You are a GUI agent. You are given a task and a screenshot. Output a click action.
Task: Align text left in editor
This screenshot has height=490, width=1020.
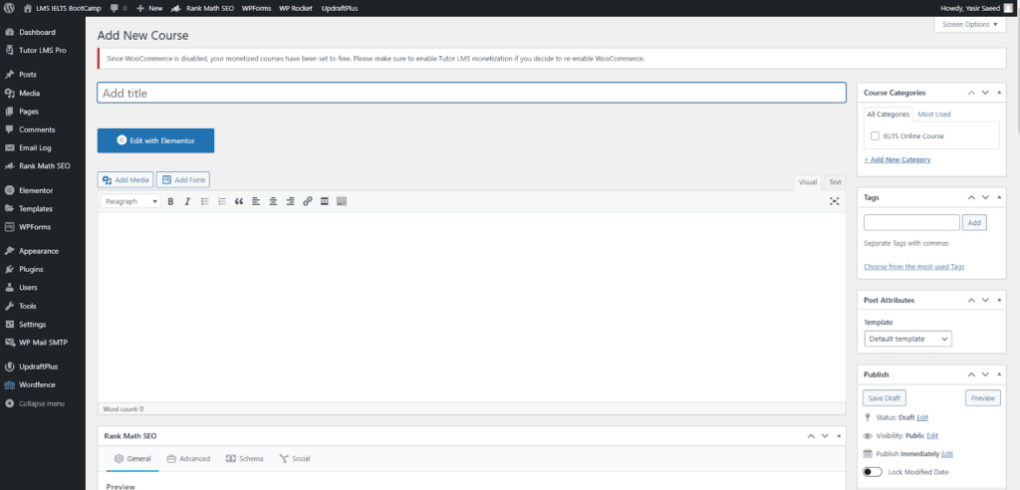[256, 202]
